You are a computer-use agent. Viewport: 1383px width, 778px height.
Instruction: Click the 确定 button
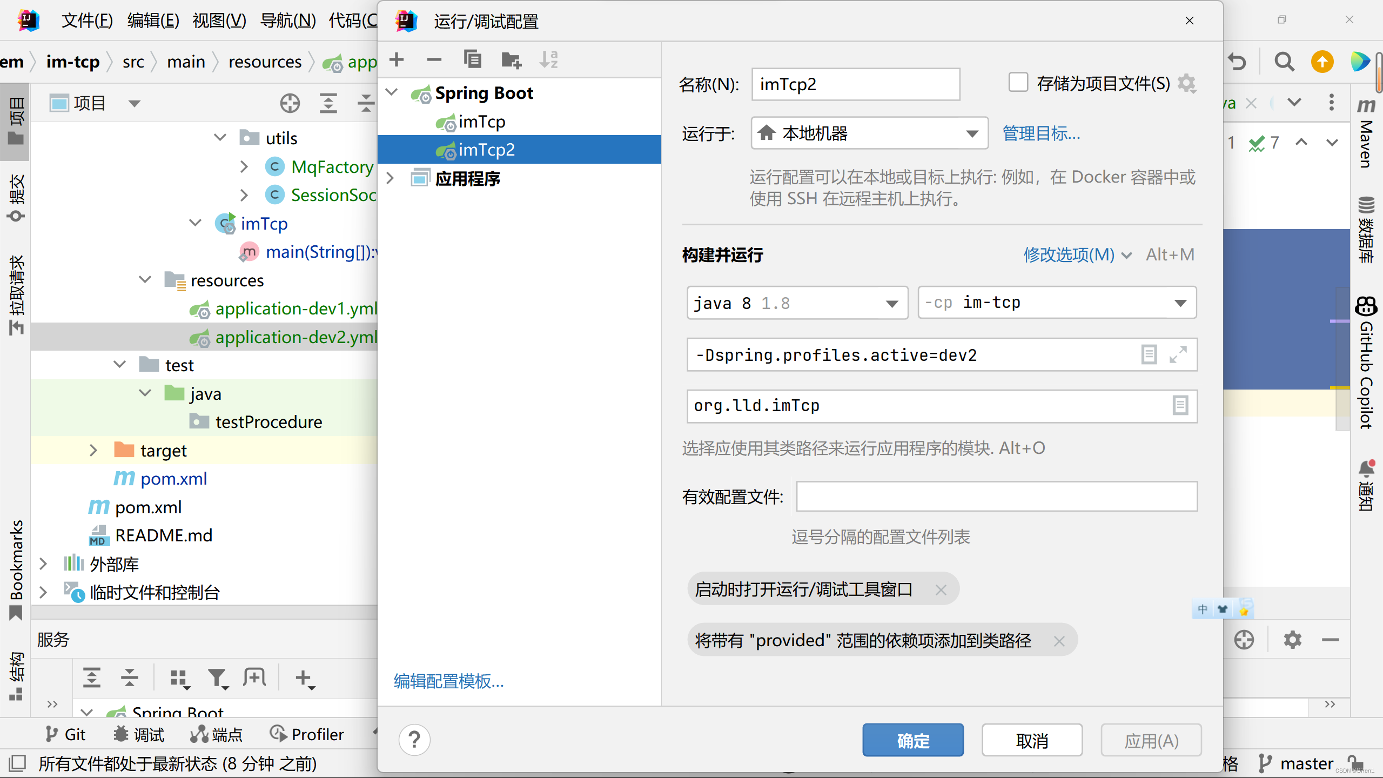point(912,740)
